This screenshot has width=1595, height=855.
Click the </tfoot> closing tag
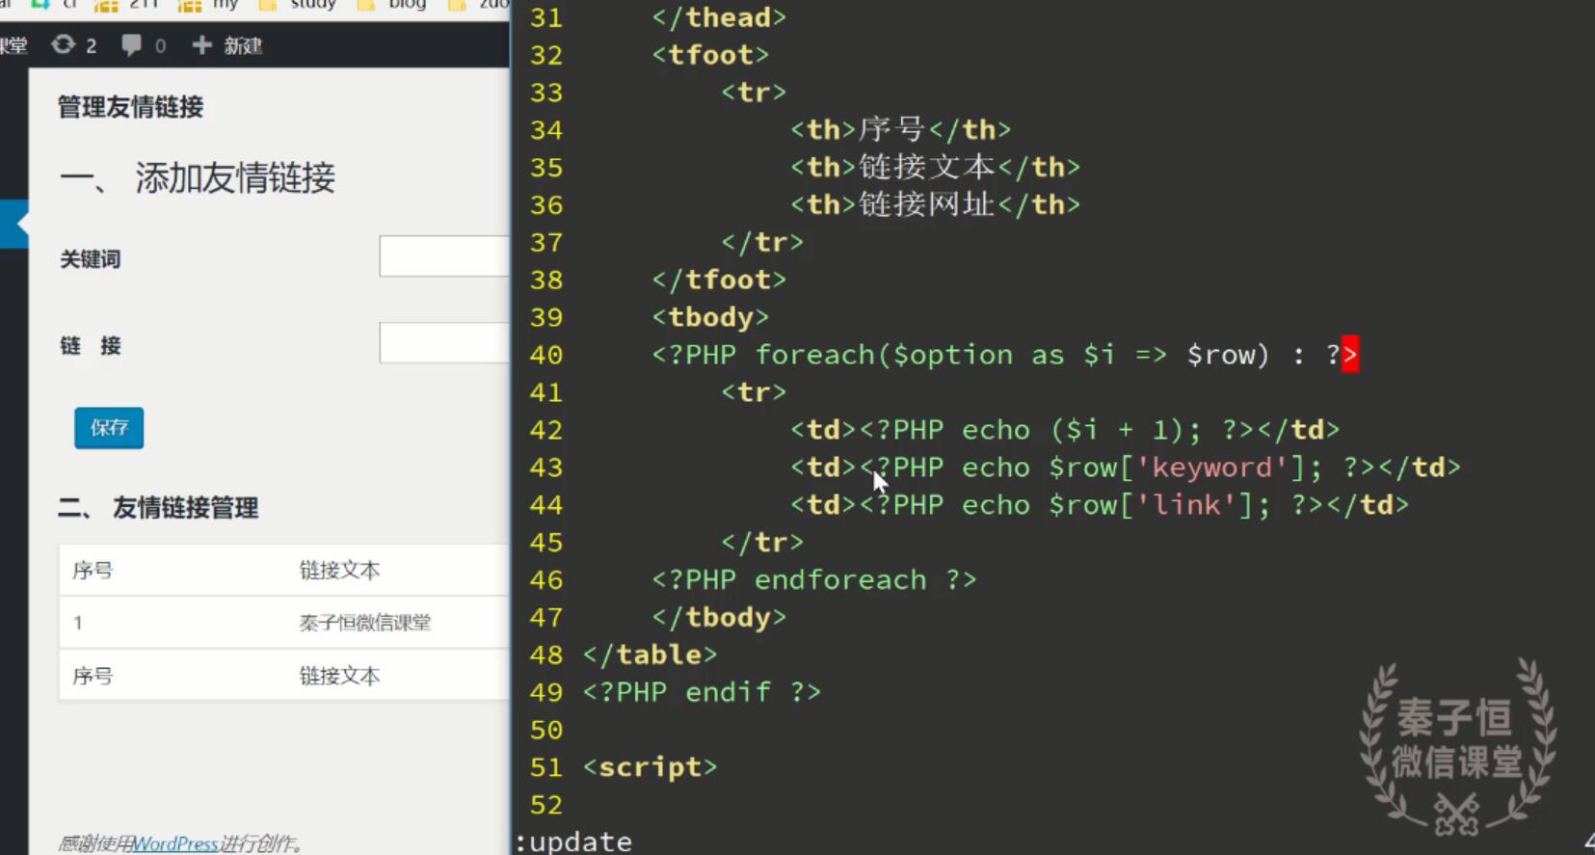[x=719, y=280]
